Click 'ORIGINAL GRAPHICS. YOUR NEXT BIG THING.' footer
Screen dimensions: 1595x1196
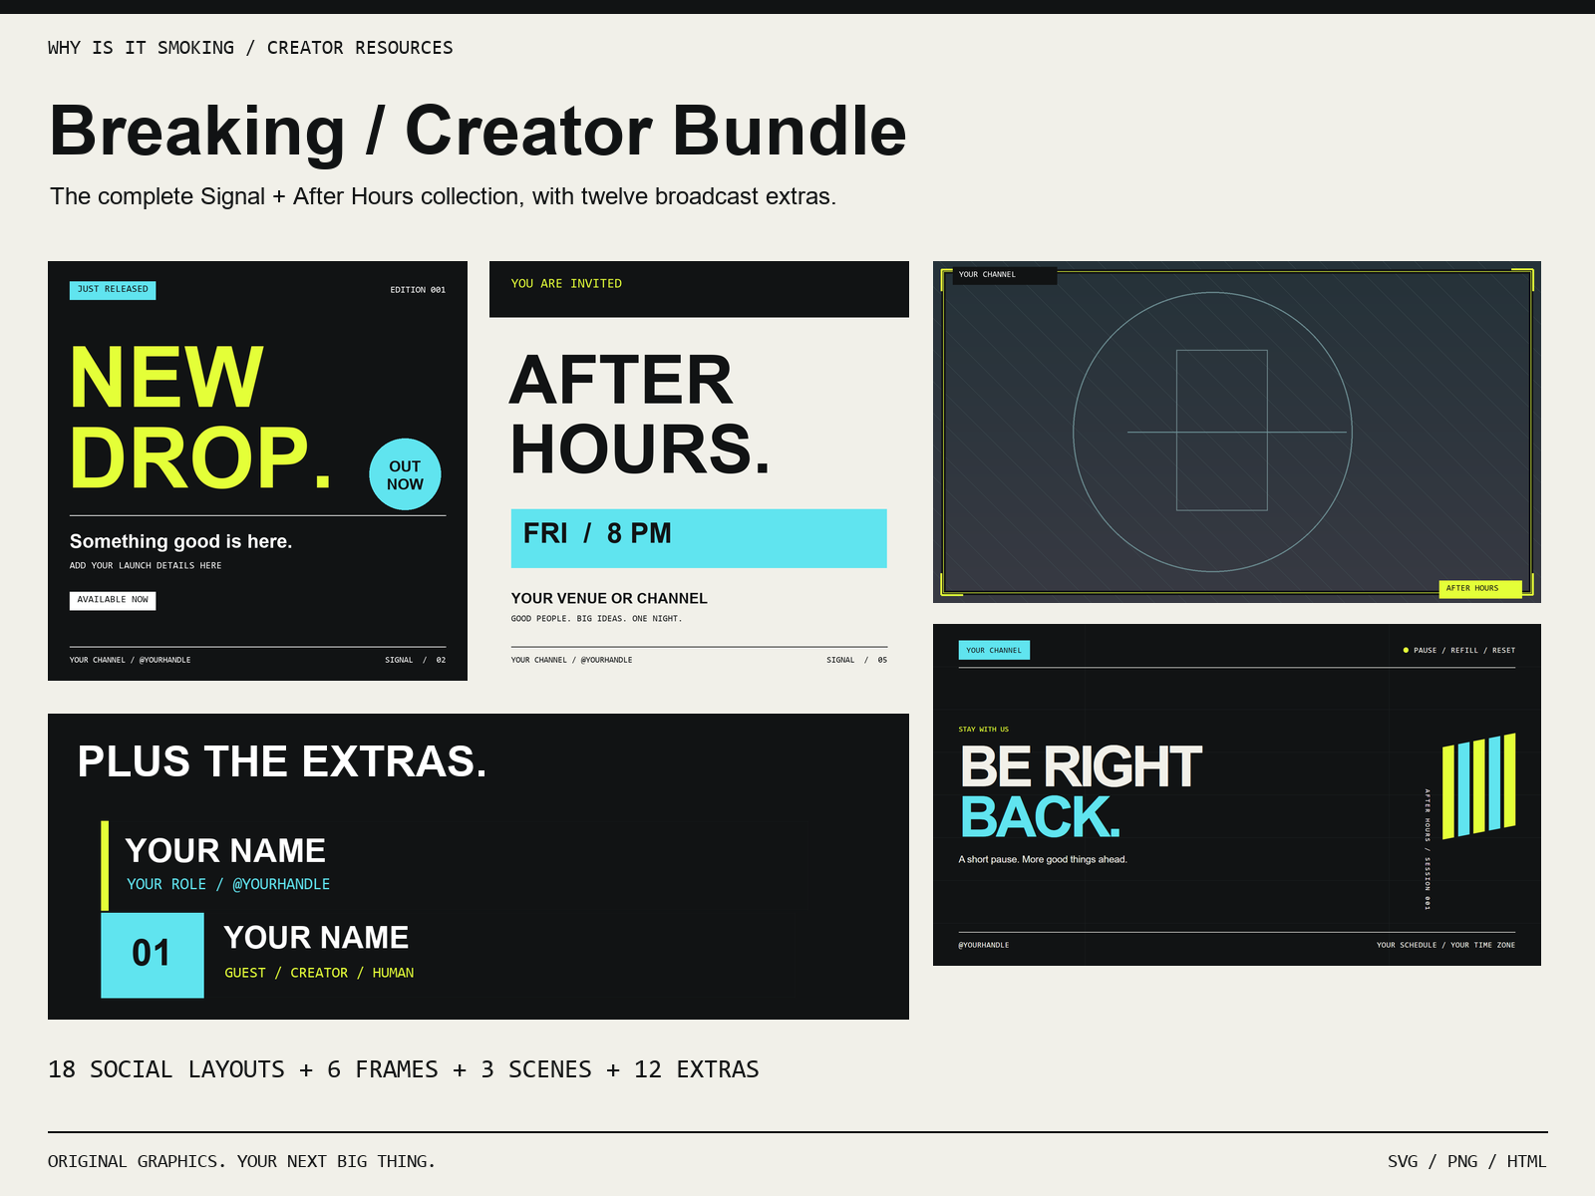pyautogui.click(x=242, y=1161)
